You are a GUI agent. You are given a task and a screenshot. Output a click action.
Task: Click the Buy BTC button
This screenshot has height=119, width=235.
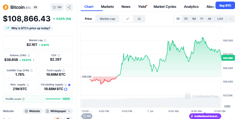(x=225, y=6)
